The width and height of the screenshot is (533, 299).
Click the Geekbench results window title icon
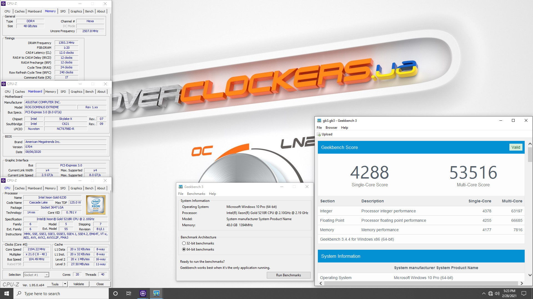click(319, 120)
